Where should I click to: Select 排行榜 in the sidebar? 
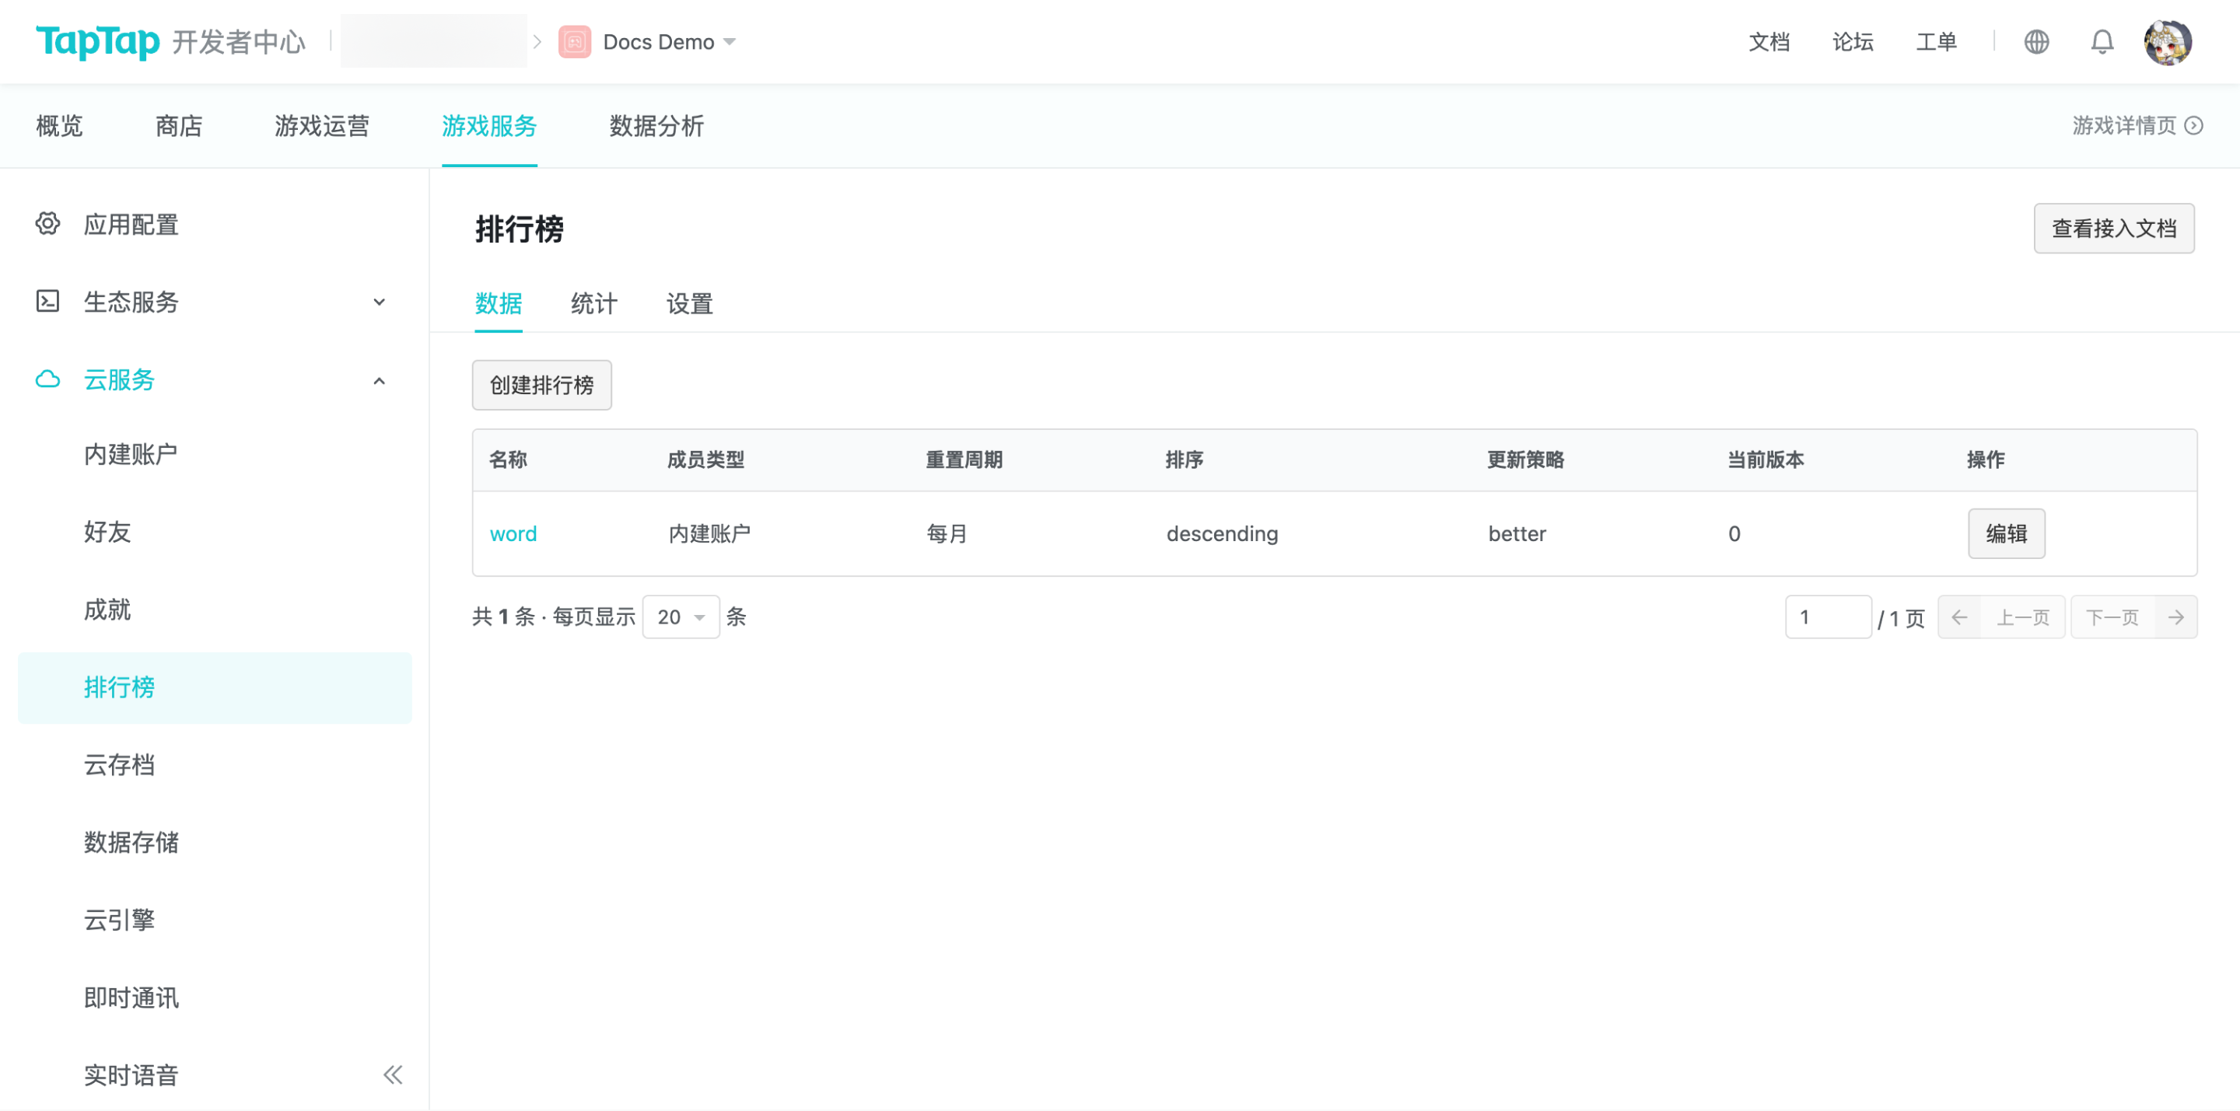(x=119, y=687)
